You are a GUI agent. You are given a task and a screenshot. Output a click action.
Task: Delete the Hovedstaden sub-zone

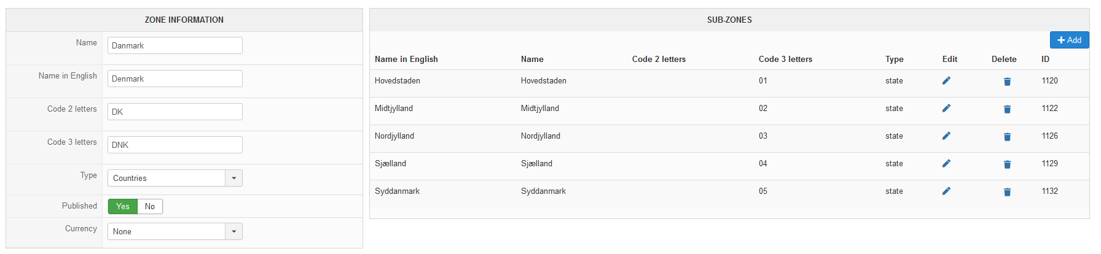[x=1007, y=81]
